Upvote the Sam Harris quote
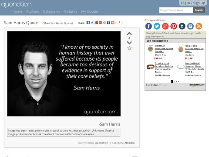Screen dimensions: 209x157 pos(129,34)
